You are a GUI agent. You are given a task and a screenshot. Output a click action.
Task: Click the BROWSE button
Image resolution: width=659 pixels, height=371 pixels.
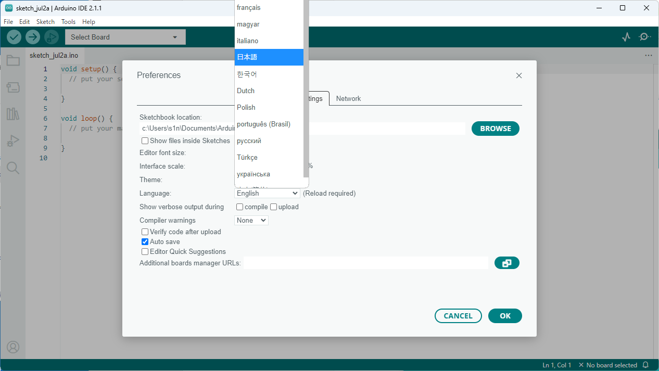[496, 129]
